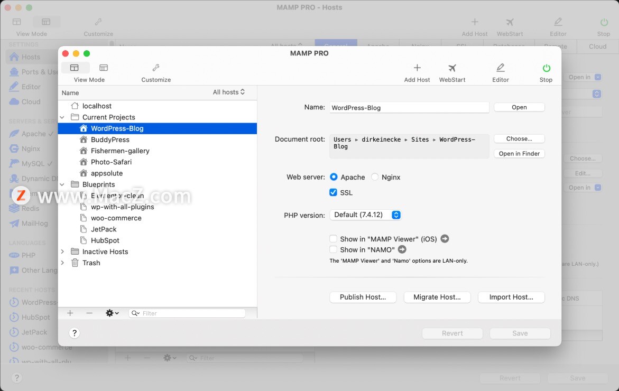This screenshot has width=619, height=391.
Task: Select the Nginx web server radio button
Action: (x=375, y=177)
